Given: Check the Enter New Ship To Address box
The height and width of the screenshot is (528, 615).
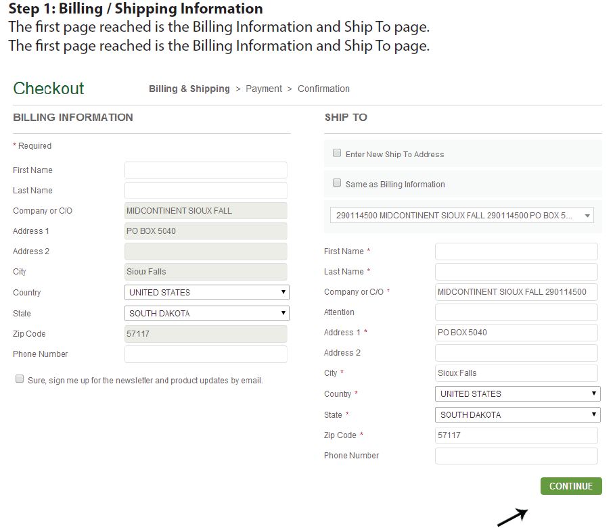Looking at the screenshot, I should pos(337,153).
